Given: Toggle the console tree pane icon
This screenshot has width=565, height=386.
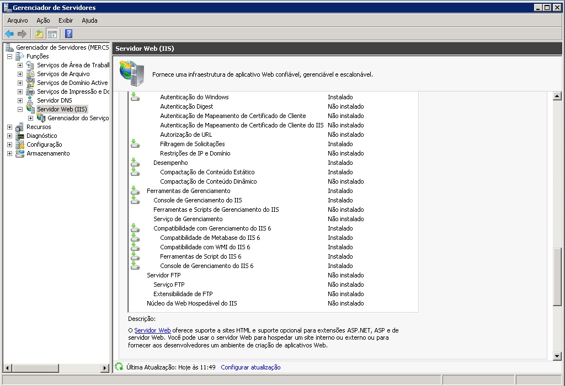Looking at the screenshot, I should point(52,34).
